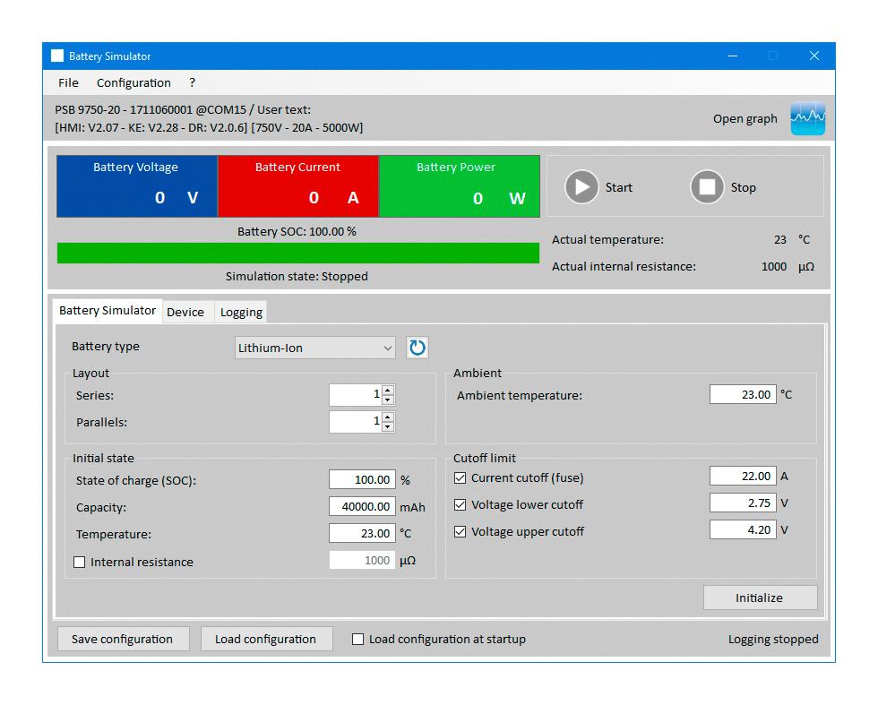This screenshot has width=878, height=705.
Task: Click inside the Capacity input field
Action: point(361,506)
